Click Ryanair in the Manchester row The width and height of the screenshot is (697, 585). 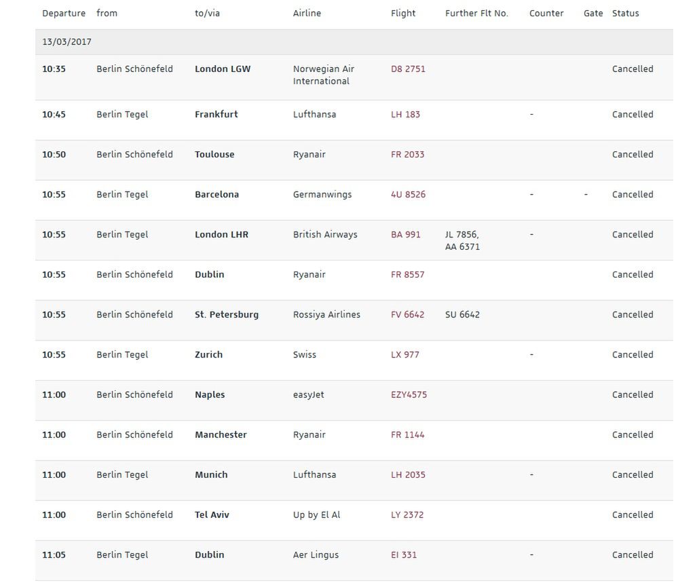tap(309, 435)
